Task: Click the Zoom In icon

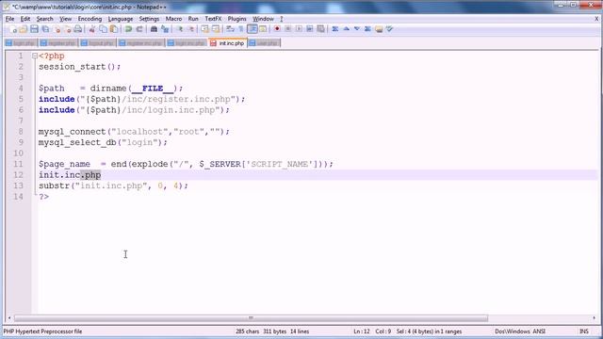Action: (x=180, y=29)
